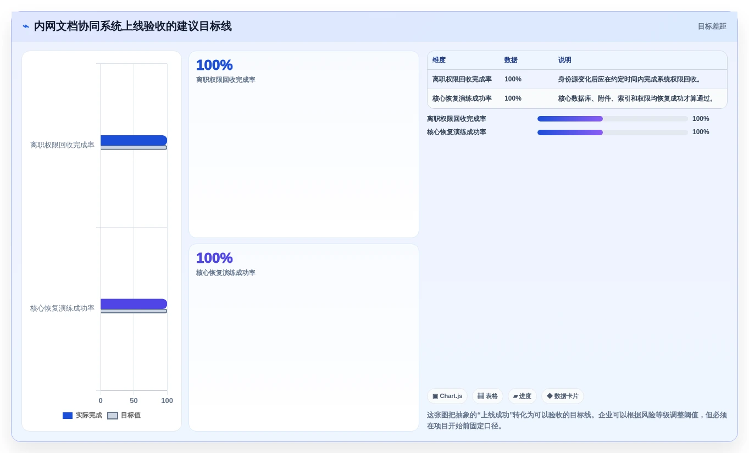Click the 核心恢复演练成功率 chart axis label
The height and width of the screenshot is (453, 749).
(62, 308)
